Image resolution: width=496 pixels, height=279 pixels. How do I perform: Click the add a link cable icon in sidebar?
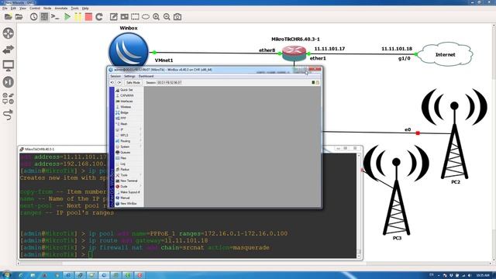9,115
